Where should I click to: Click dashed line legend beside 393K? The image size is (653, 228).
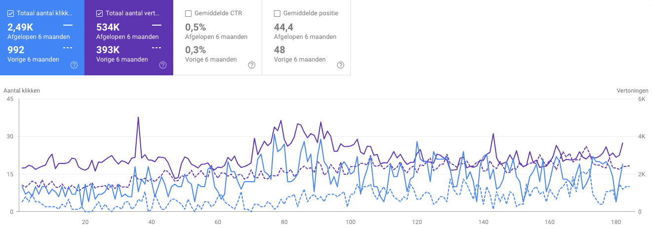pos(156,48)
